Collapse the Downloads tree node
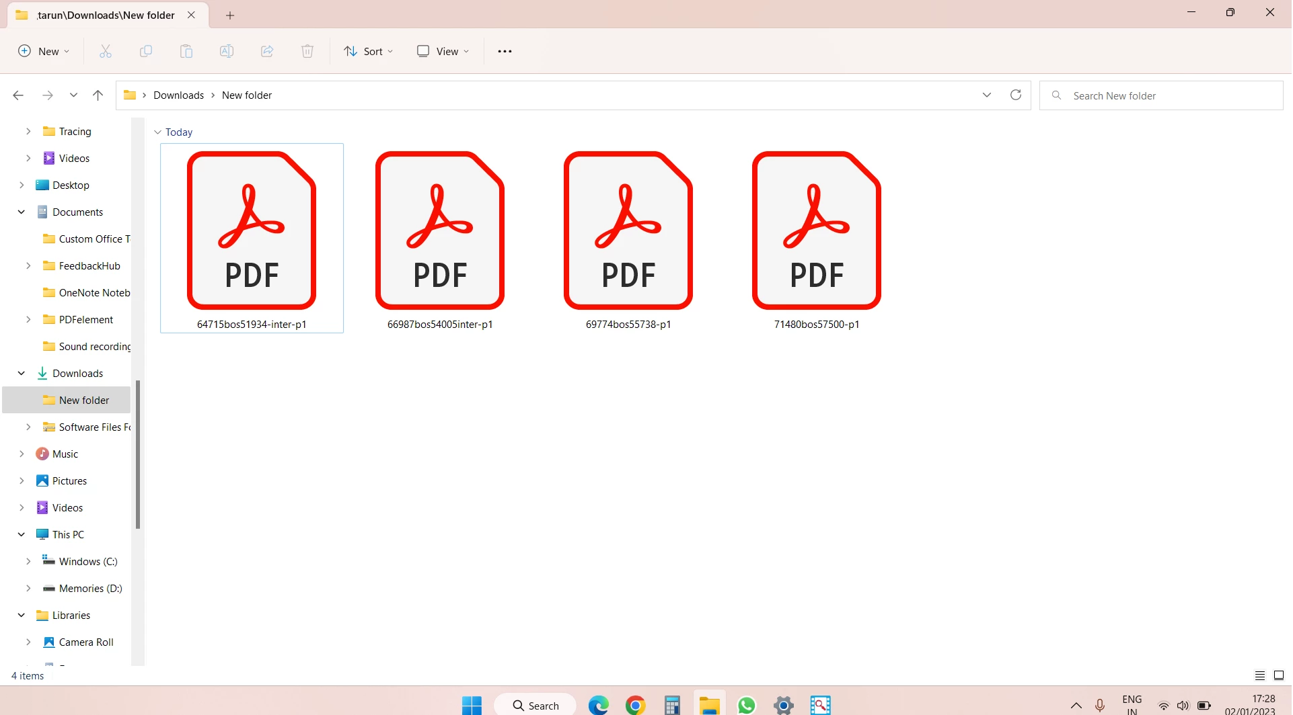This screenshot has width=1293, height=715. [22, 373]
